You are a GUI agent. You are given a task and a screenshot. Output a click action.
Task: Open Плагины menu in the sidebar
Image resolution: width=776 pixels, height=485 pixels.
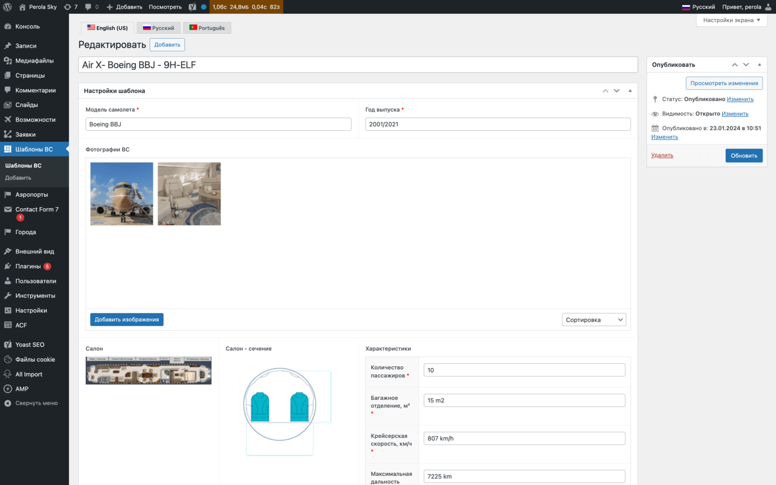tap(28, 266)
